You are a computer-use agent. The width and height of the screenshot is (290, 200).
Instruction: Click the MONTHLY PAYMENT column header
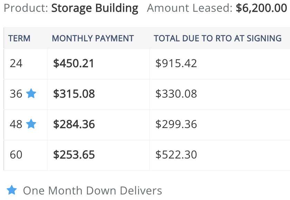tap(93, 38)
